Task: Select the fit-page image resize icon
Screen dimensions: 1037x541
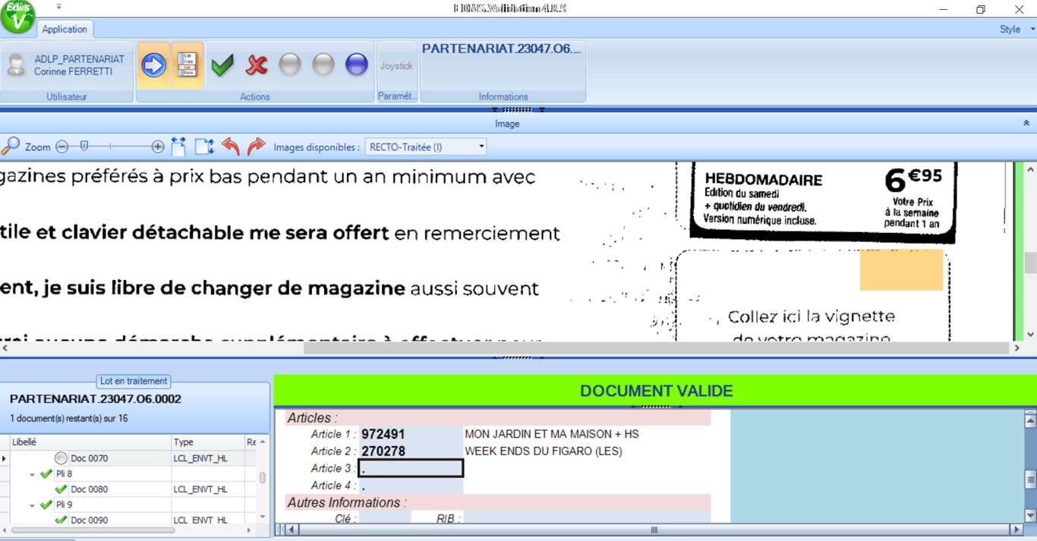Action: [203, 146]
